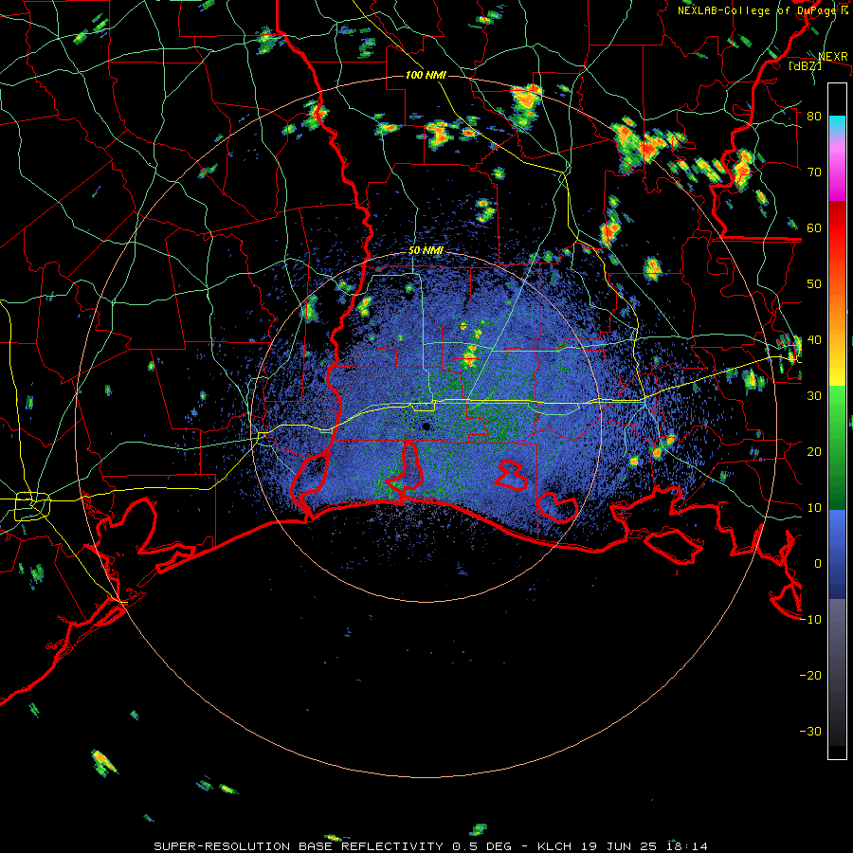Click the 0.5 DEG elevation text
The height and width of the screenshot is (853, 853).
click(x=483, y=846)
